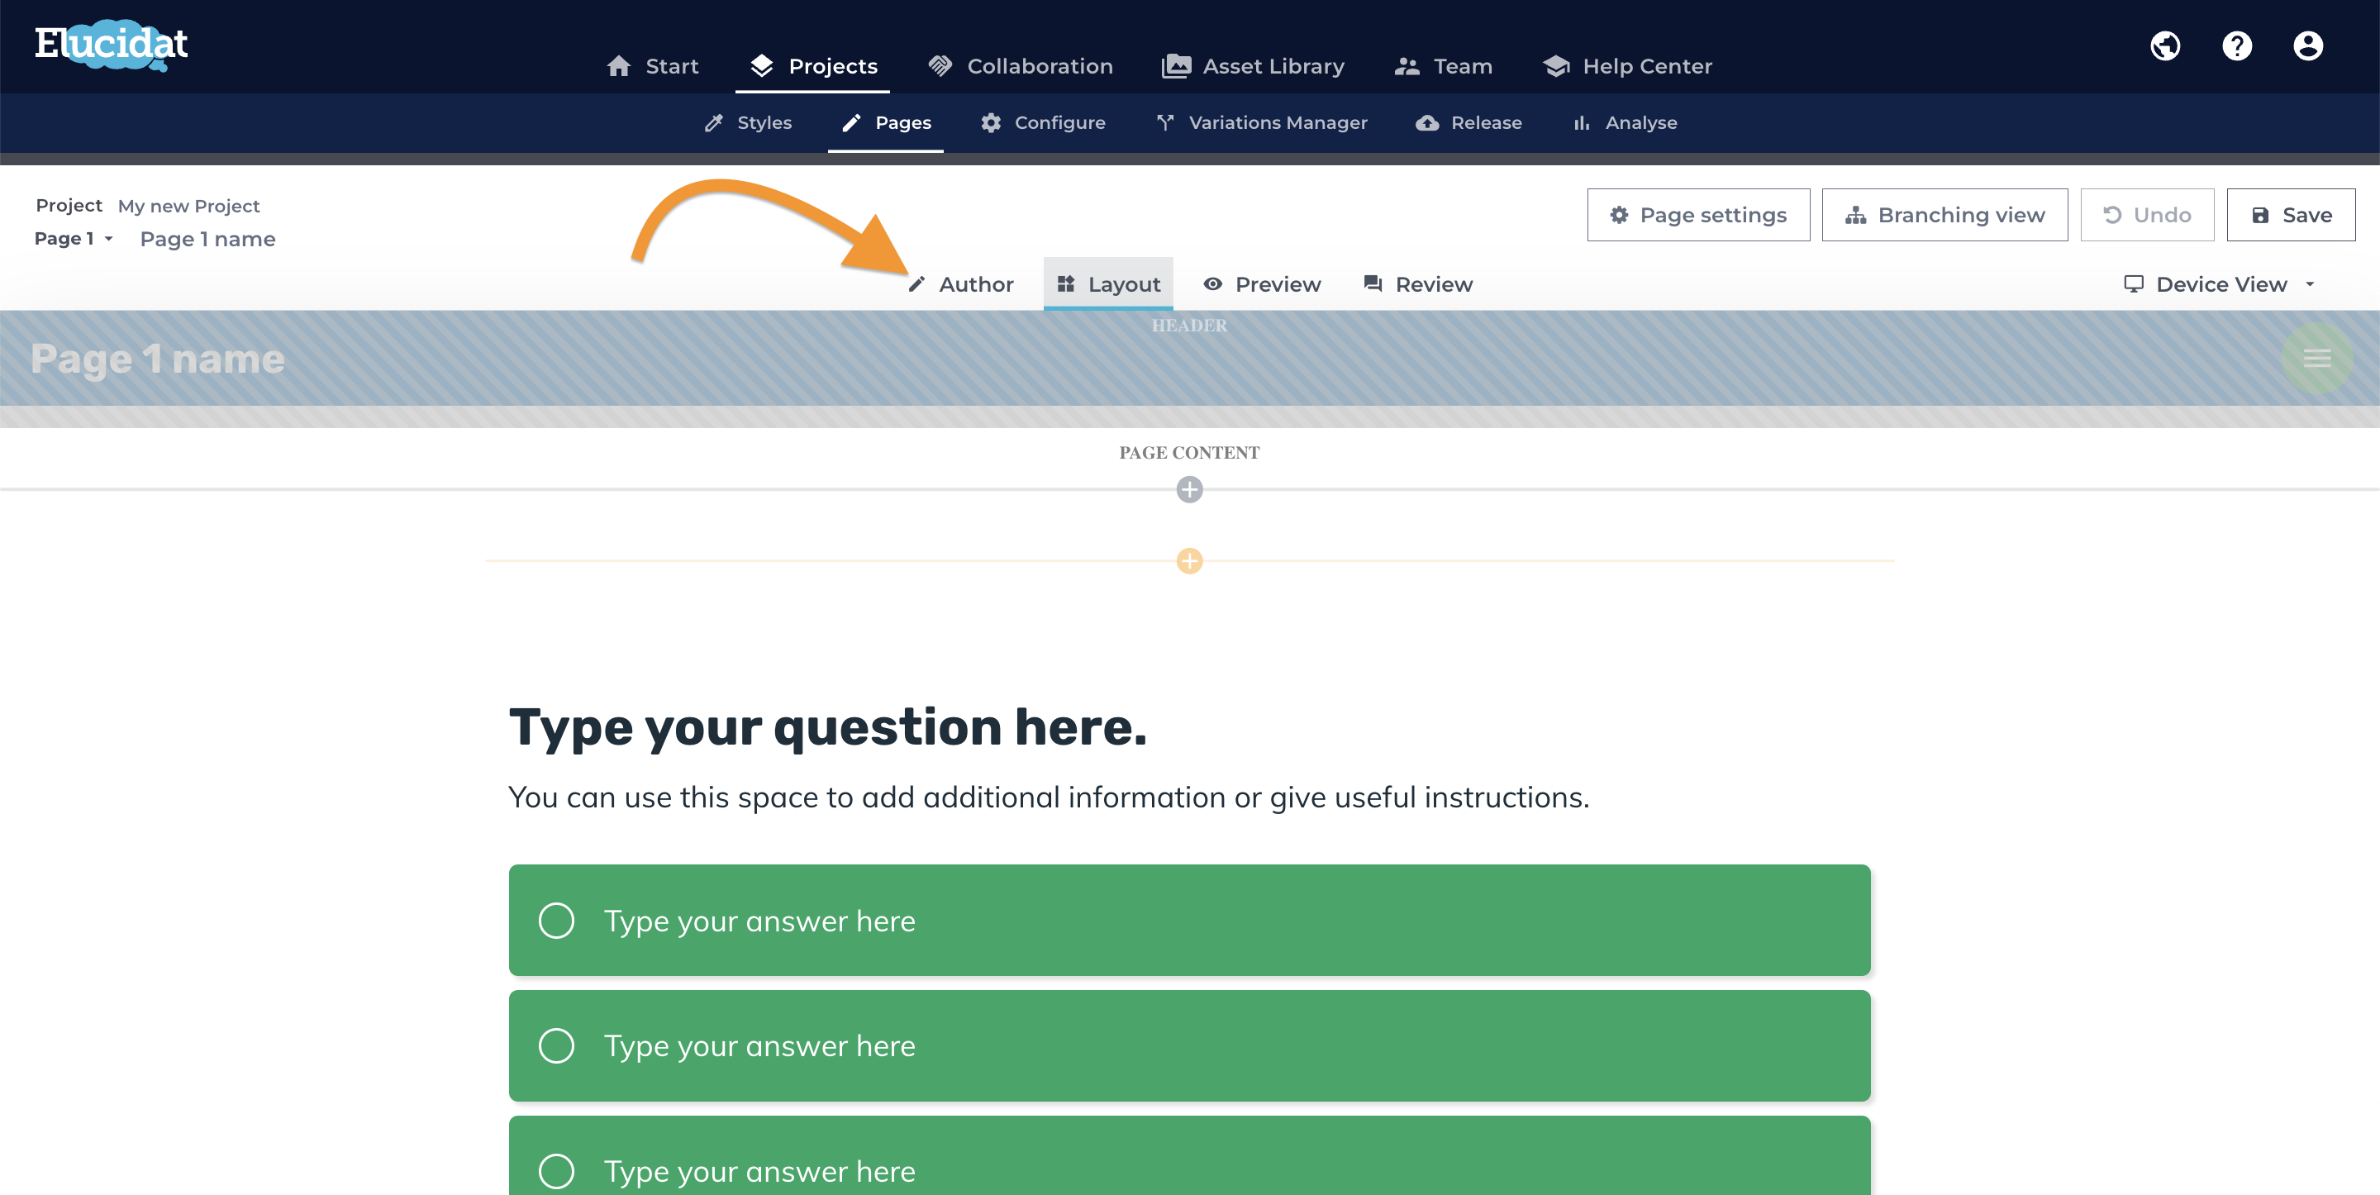Click the Page 1 name title field

pos(207,239)
